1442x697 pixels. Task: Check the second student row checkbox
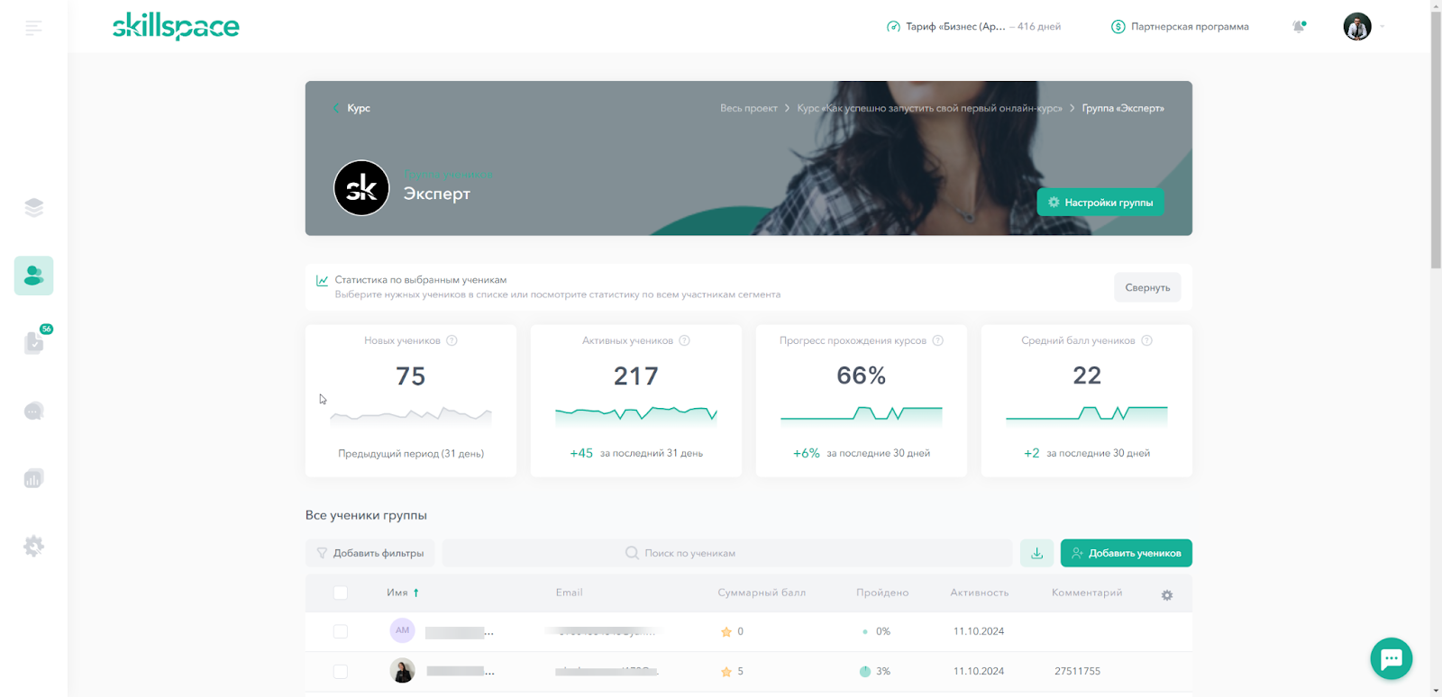pos(341,671)
